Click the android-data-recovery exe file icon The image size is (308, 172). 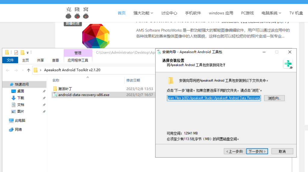pyautogui.click(x=55, y=95)
